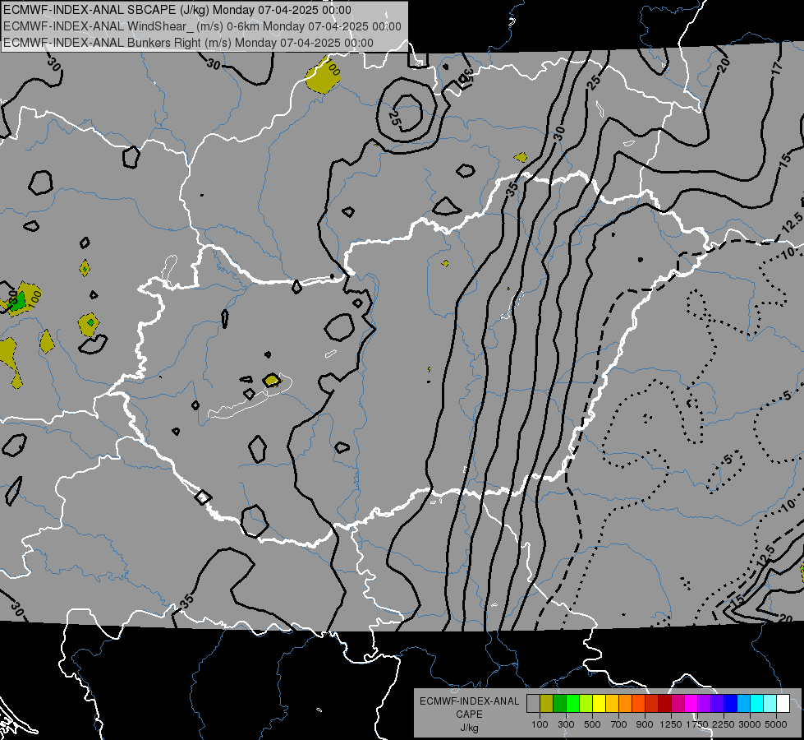Click the 700 label under the legend
804x740 pixels.
[x=619, y=724]
